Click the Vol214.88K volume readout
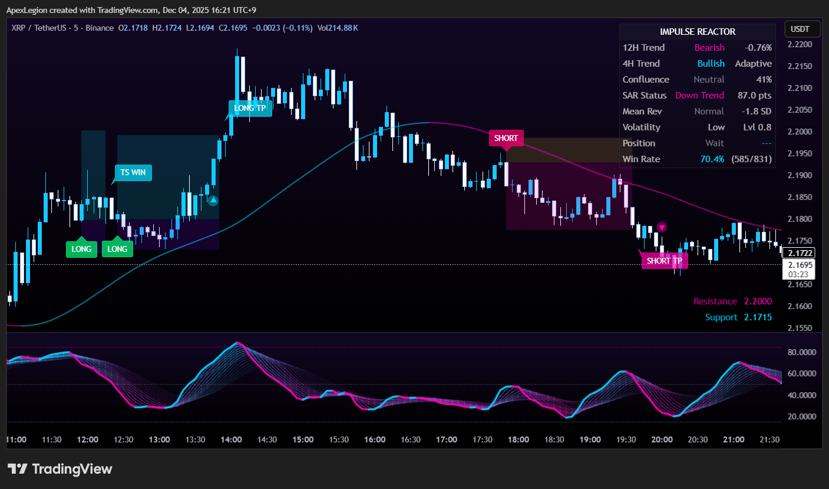Image resolution: width=829 pixels, height=489 pixels. tap(338, 28)
